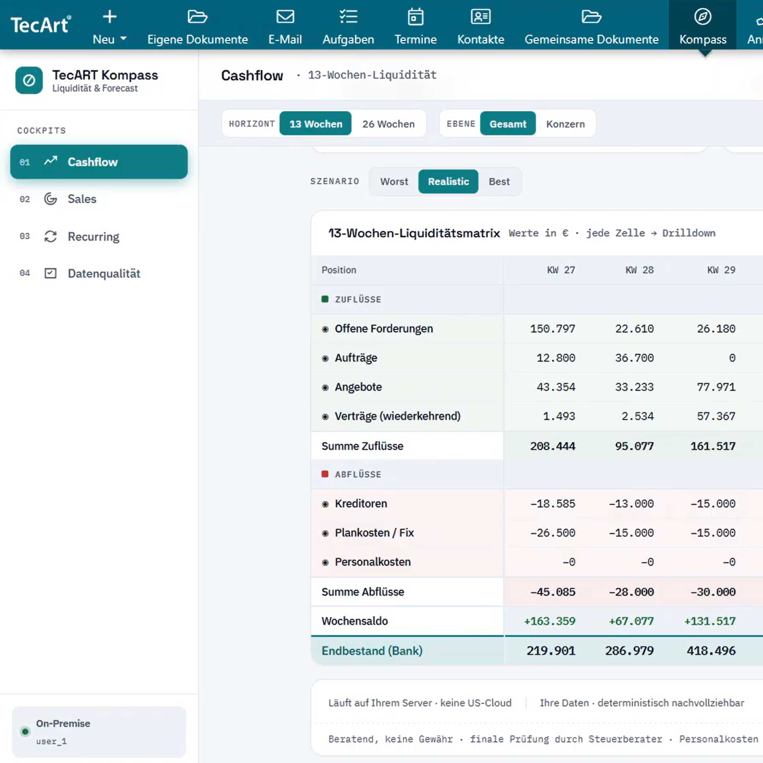This screenshot has height=763, width=763.
Task: Click the red Abflüsse square marker
Action: click(x=325, y=474)
